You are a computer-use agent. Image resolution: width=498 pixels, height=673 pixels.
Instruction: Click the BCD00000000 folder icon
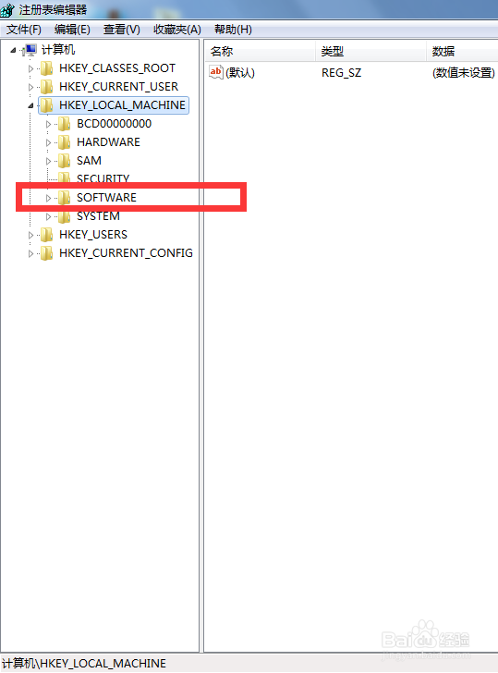(x=65, y=124)
